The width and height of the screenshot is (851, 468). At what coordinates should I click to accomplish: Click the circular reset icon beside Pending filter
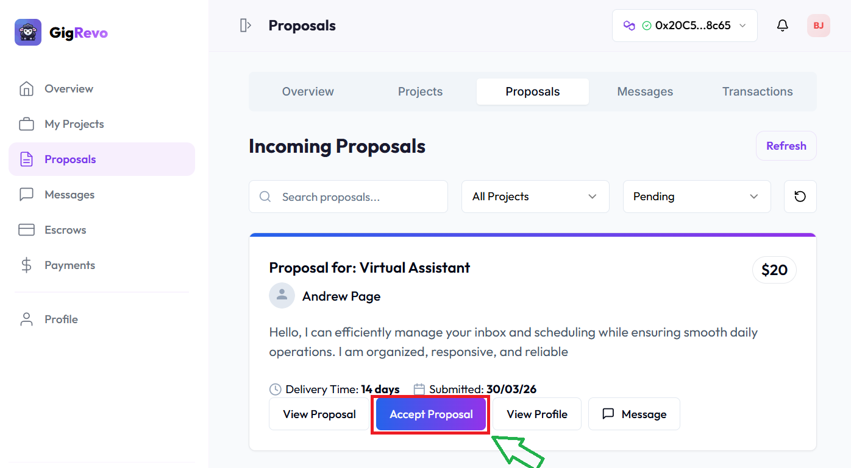click(x=800, y=196)
